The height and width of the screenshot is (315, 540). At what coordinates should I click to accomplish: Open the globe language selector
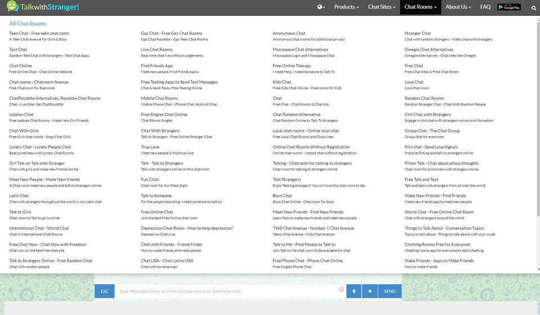pos(321,7)
